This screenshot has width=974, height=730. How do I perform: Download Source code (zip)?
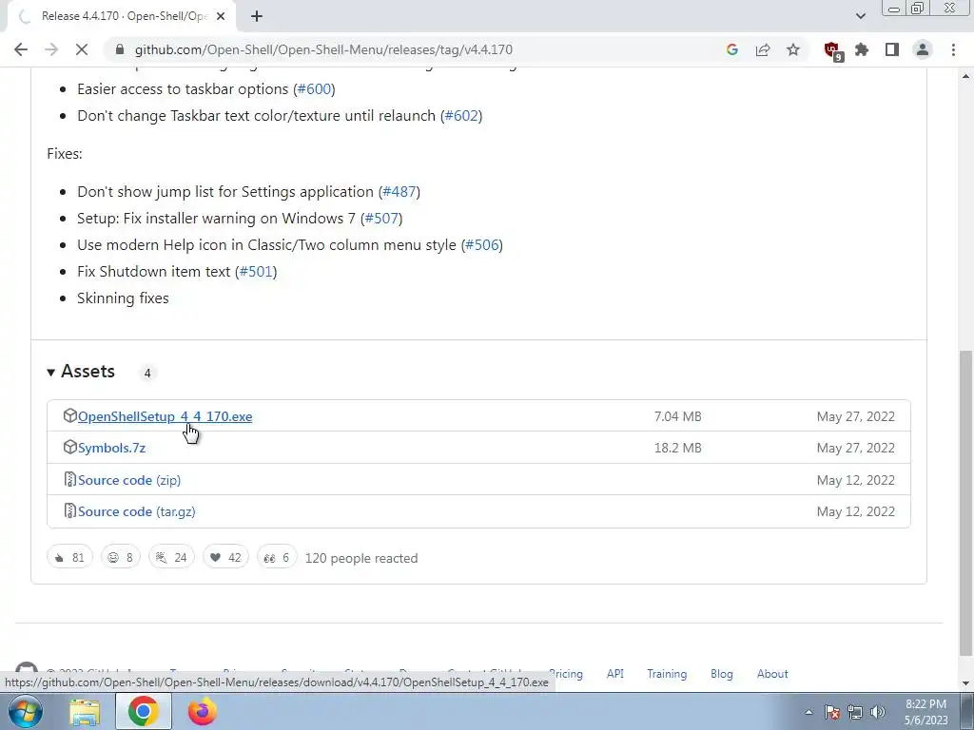tap(129, 480)
